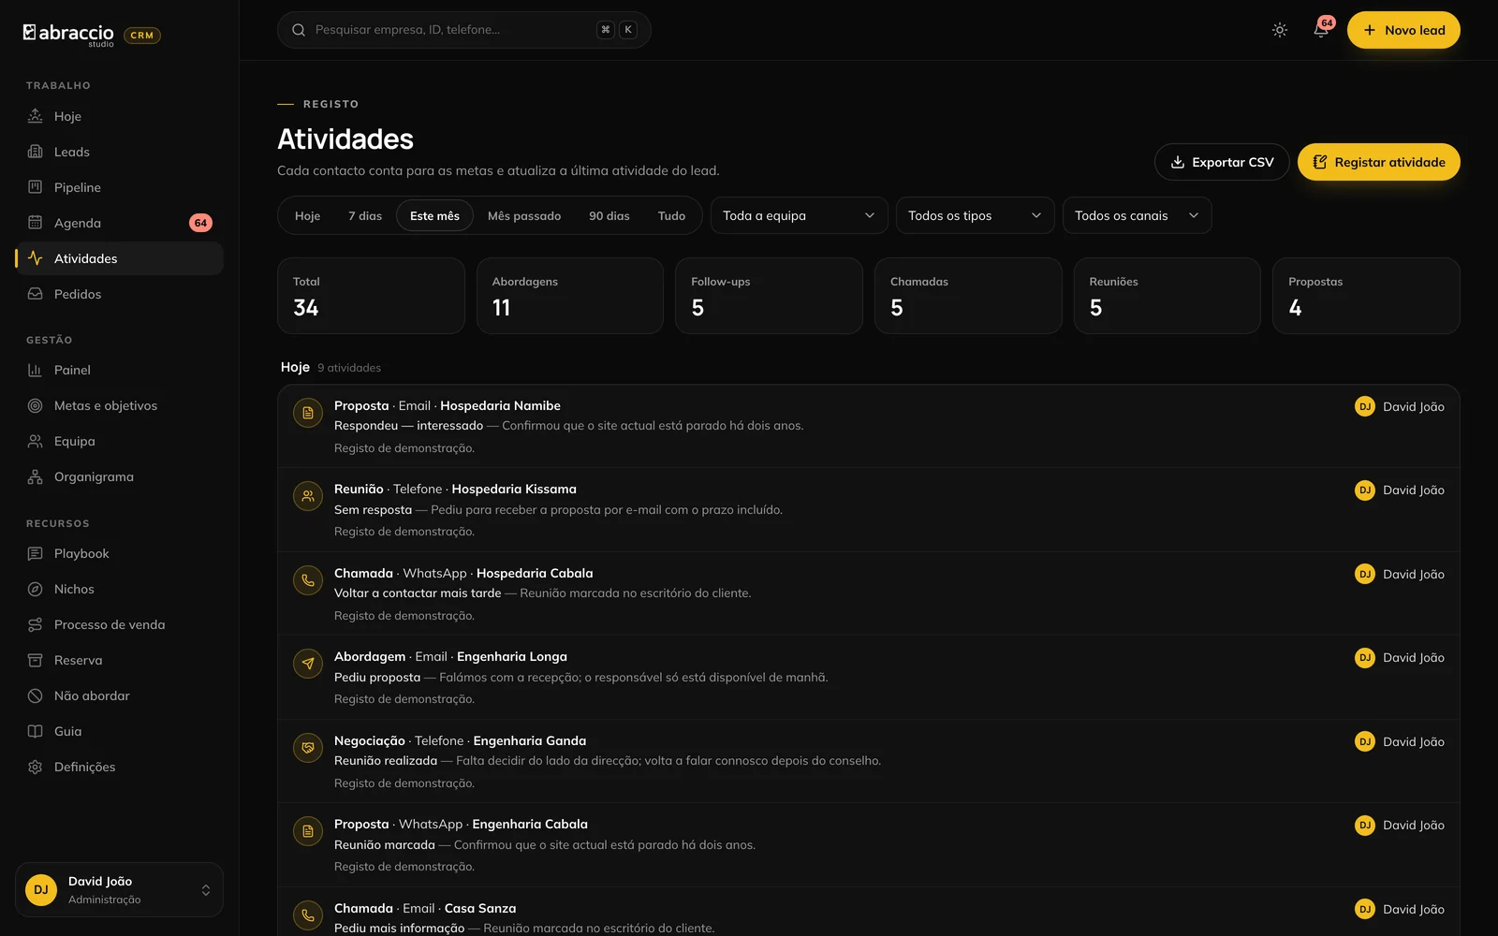Click the Propostas stat card
The image size is (1498, 936).
[1366, 296]
